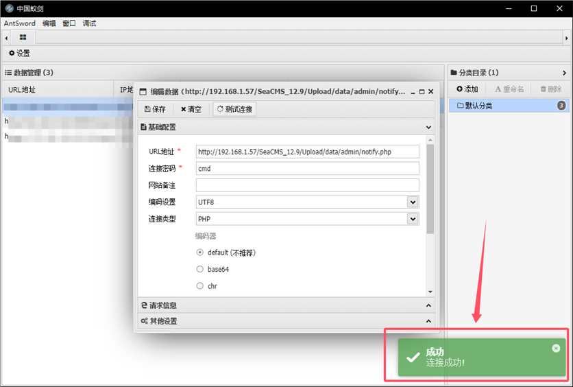
Task: Click 添加 add category button
Action: pos(467,89)
